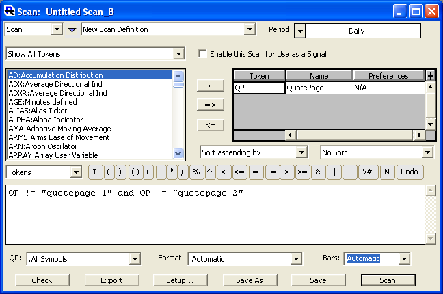The width and height of the screenshot is (443, 294).
Task: Select AMA:Adaptive Moving Average token
Action: click(90, 129)
